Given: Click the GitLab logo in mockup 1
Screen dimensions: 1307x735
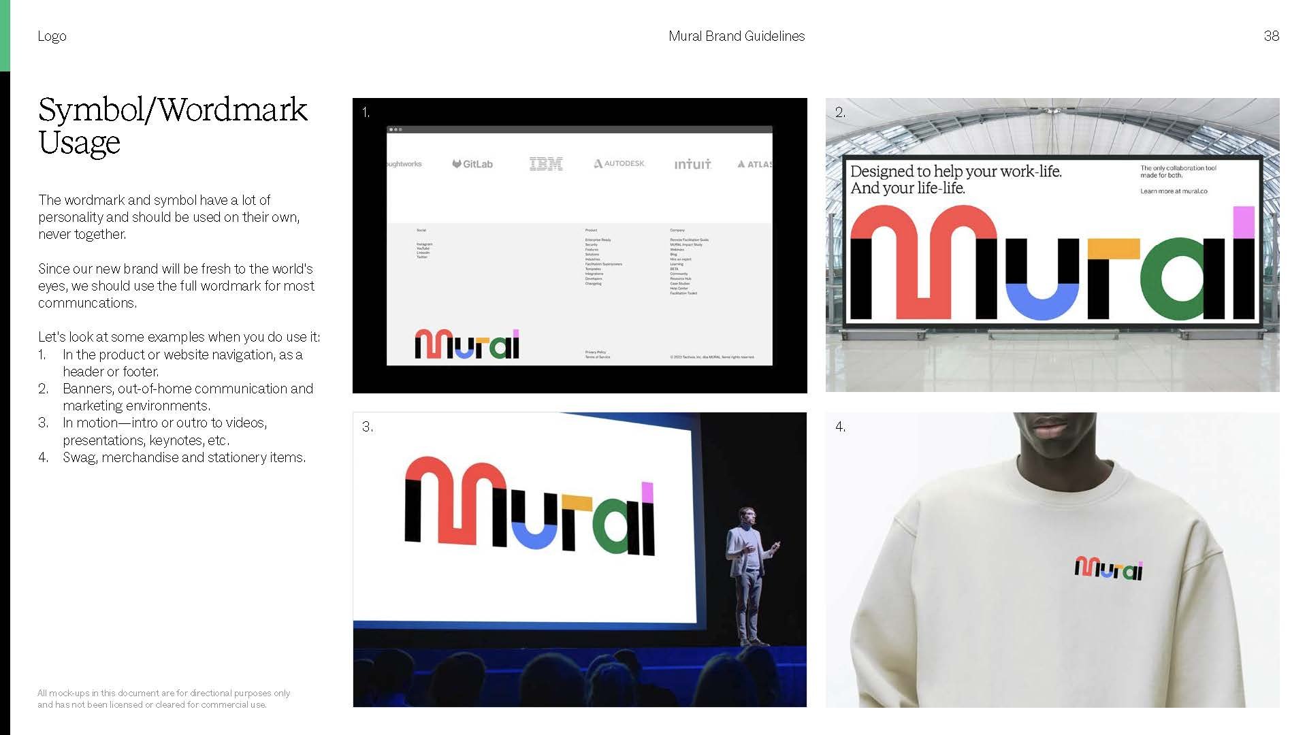Looking at the screenshot, I should coord(472,164).
